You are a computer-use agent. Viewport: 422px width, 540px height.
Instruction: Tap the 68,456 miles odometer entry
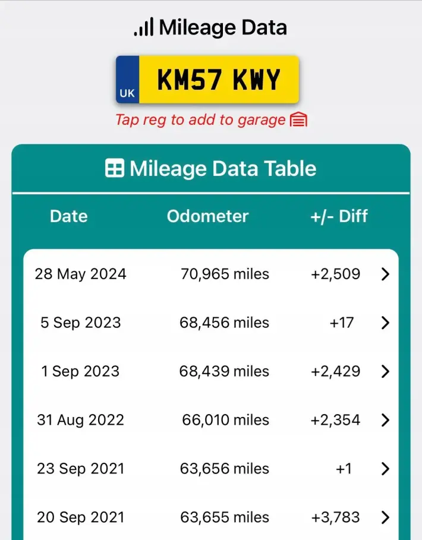coord(224,323)
